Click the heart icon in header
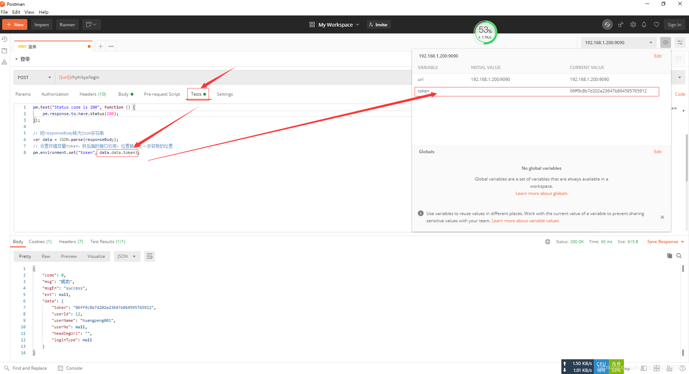This screenshot has width=689, height=374. click(657, 24)
